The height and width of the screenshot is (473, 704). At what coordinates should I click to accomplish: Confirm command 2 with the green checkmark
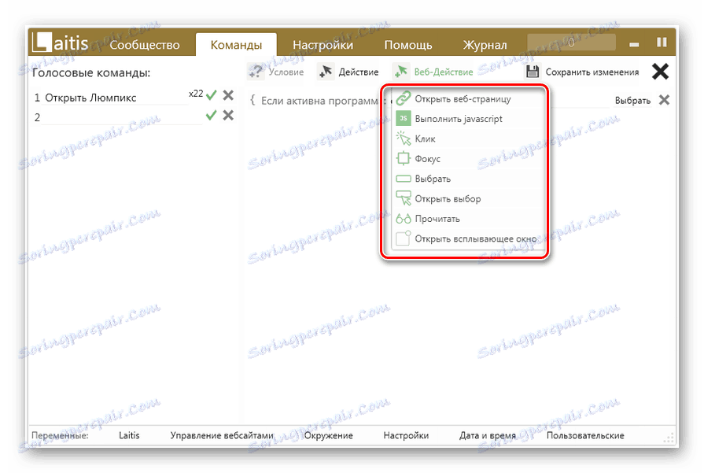coord(211,116)
